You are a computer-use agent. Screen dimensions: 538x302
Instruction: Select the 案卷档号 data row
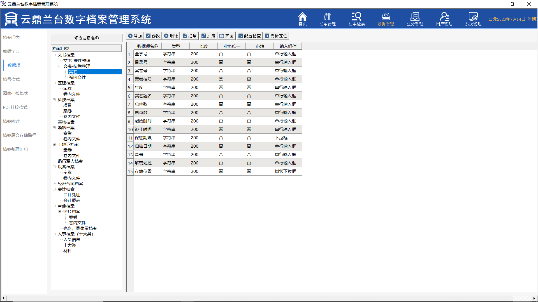143,79
